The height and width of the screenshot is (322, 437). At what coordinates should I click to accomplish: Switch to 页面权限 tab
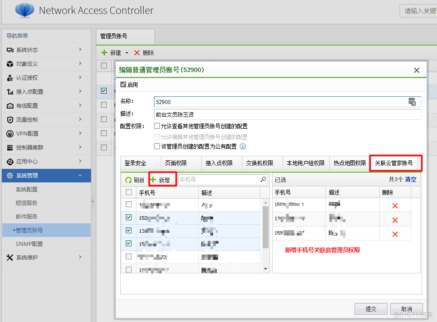coord(182,163)
